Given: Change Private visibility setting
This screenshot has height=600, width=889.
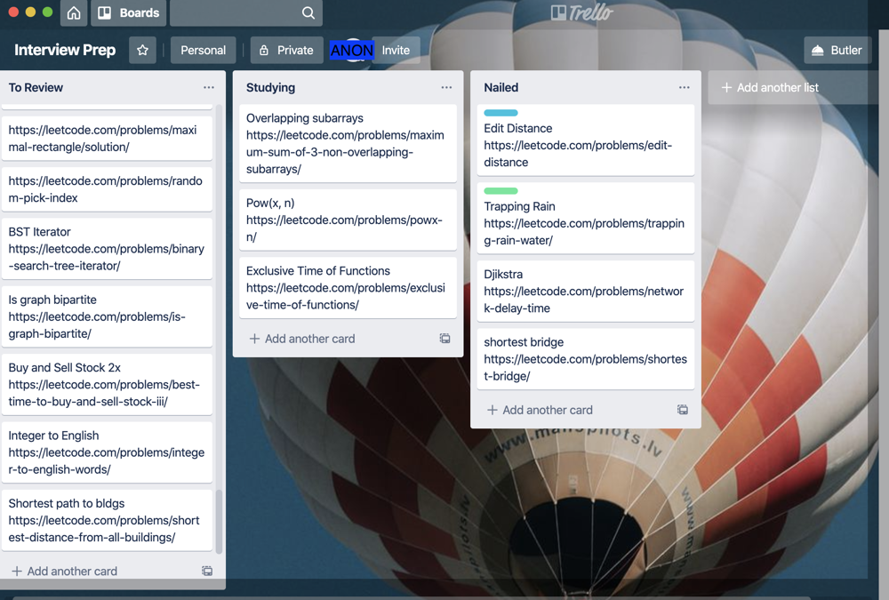Looking at the screenshot, I should pyautogui.click(x=287, y=51).
